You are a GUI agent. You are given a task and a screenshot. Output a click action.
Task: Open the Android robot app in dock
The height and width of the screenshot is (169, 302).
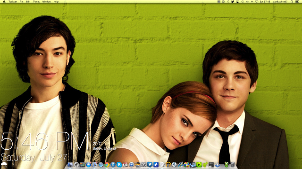pos(205,165)
